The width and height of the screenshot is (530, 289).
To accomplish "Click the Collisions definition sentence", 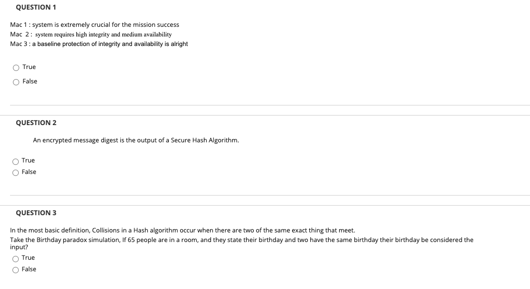I will pos(182,230).
